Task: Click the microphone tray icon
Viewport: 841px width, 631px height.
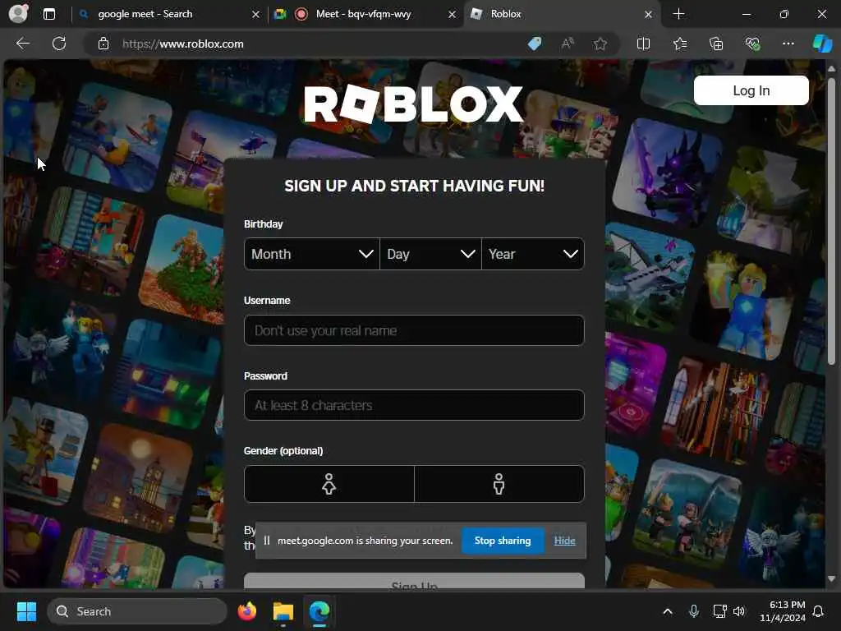Action: coord(693,611)
